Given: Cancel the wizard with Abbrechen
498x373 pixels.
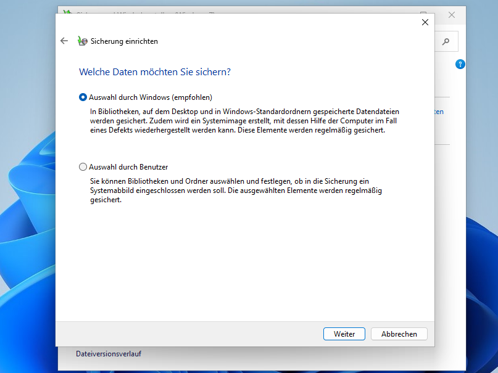Looking at the screenshot, I should [399, 334].
